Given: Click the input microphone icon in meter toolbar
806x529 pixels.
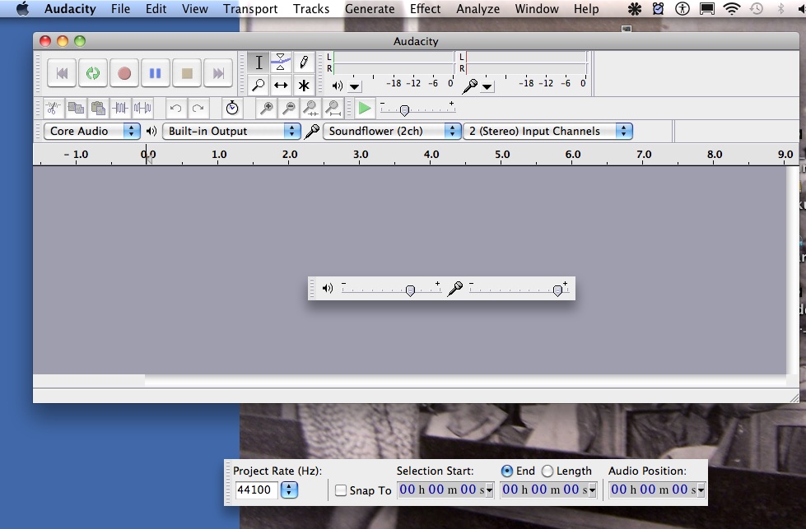Looking at the screenshot, I should [469, 86].
